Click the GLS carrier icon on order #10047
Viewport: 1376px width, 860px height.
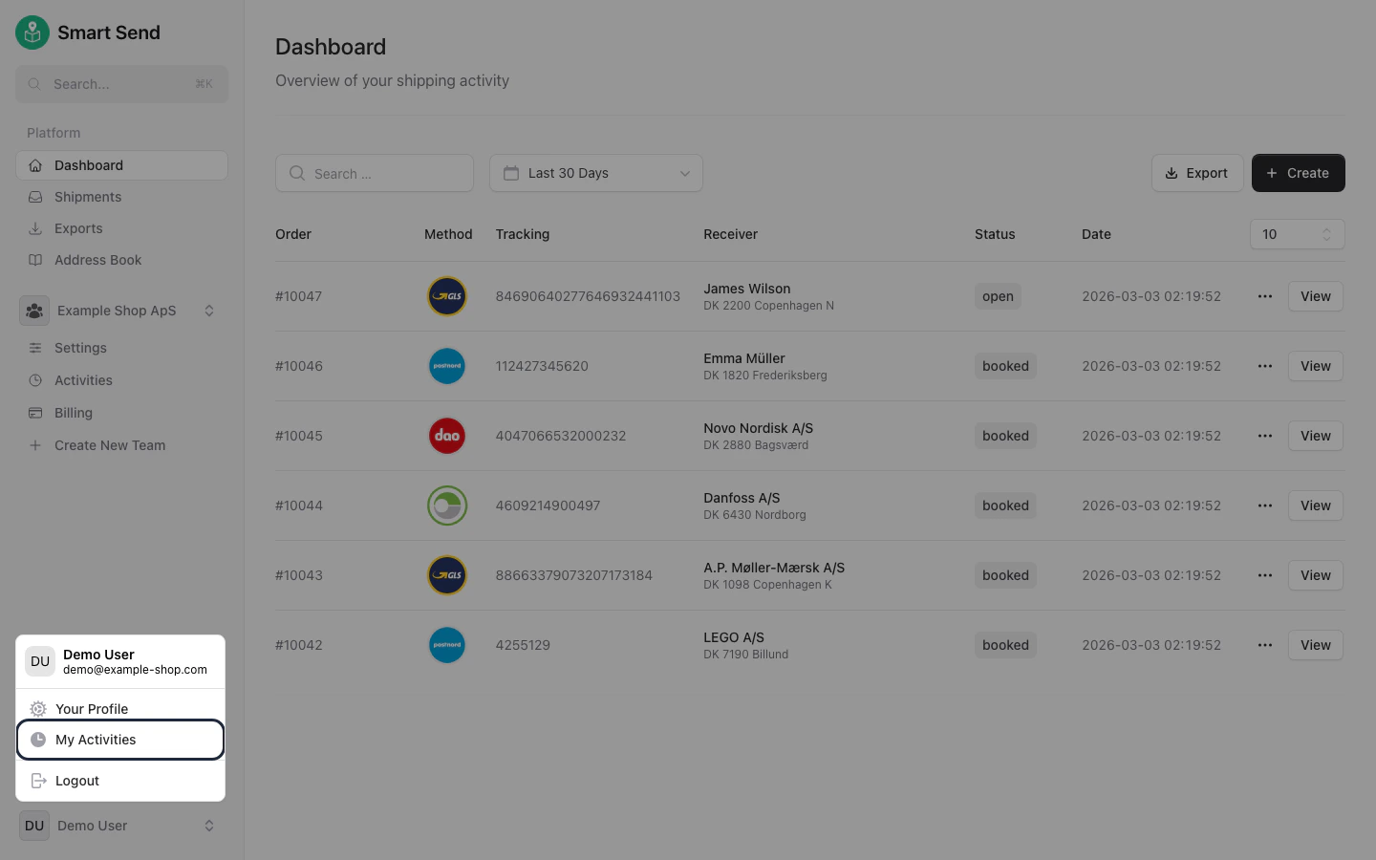point(447,296)
